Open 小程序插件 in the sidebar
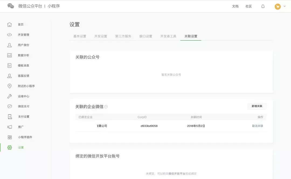The height and width of the screenshot is (179, 291). 25,137
